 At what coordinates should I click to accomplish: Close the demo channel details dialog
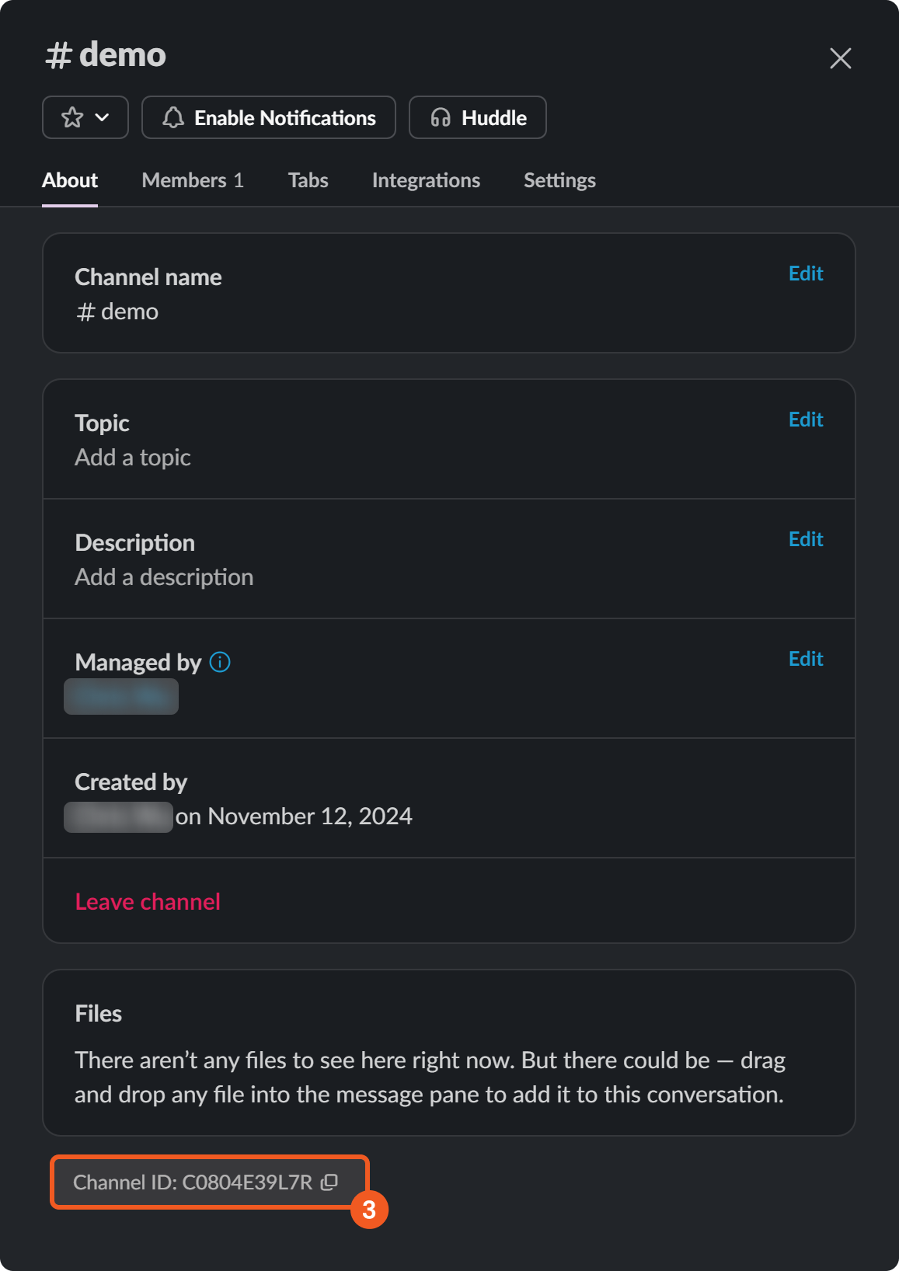click(840, 58)
